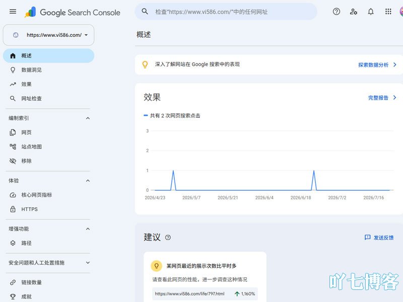Click the link icon for 链接数量

click(13, 282)
